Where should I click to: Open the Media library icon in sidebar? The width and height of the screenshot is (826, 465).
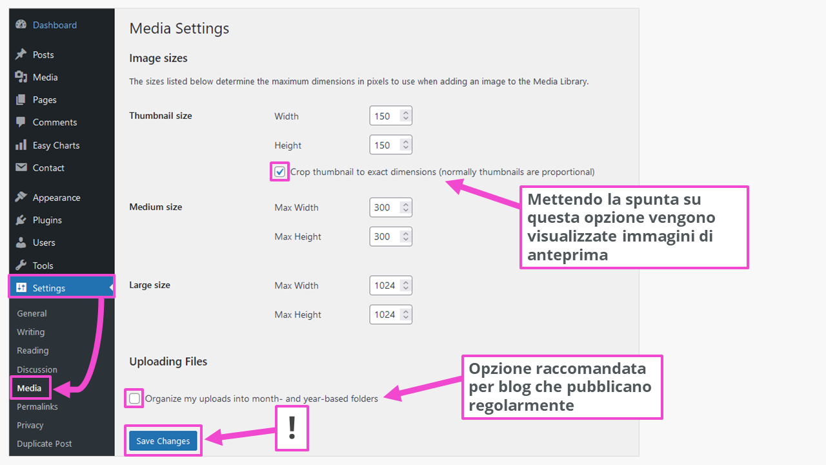(x=21, y=77)
